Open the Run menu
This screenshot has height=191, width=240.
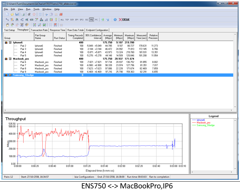[28, 9]
